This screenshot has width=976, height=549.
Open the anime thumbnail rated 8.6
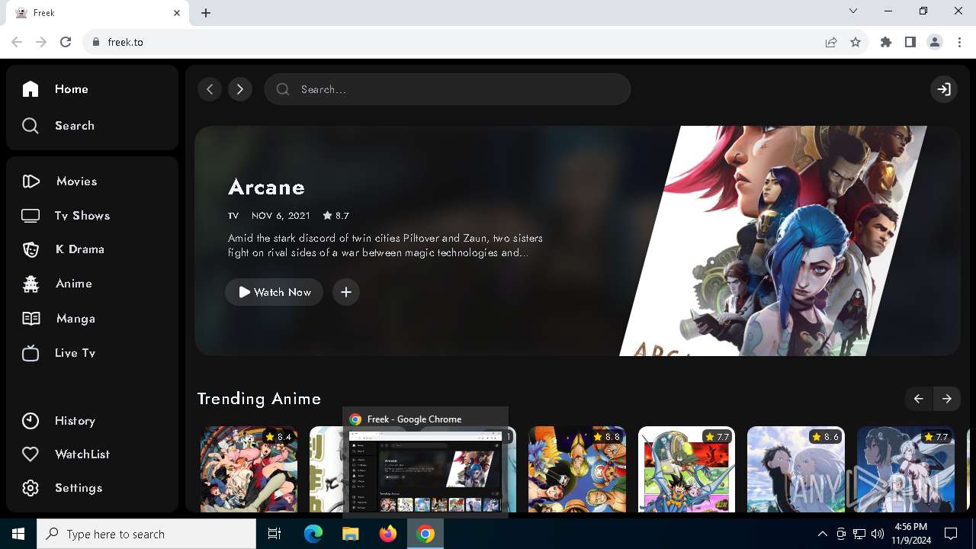(x=796, y=469)
